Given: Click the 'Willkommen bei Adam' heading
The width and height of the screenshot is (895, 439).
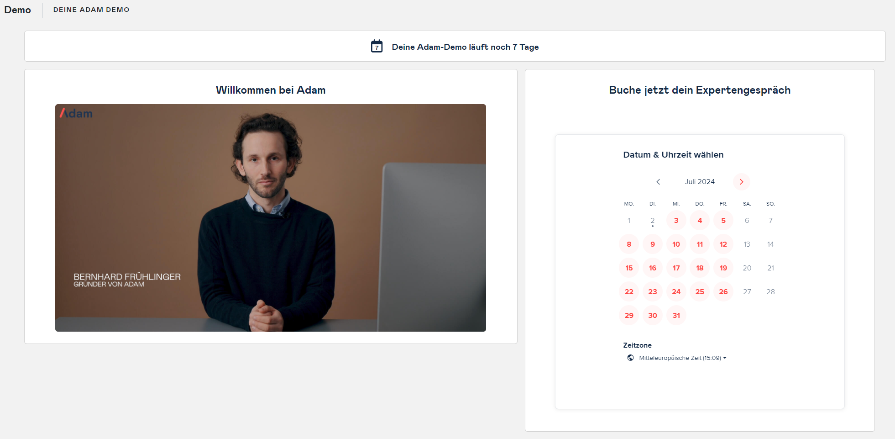Looking at the screenshot, I should click(x=271, y=90).
